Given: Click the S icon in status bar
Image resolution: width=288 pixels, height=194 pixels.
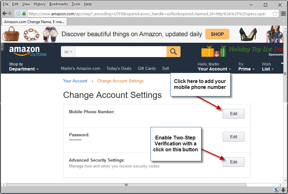Looking at the screenshot, I should [x=276, y=190].
